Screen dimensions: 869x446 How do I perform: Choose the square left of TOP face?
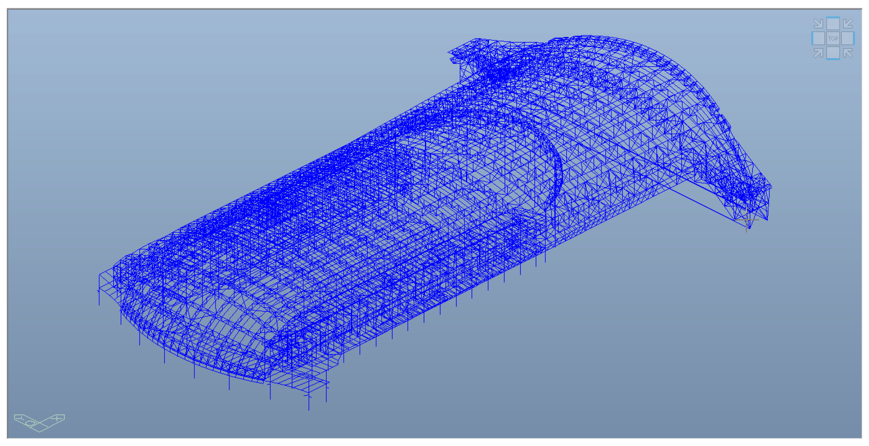tap(819, 39)
